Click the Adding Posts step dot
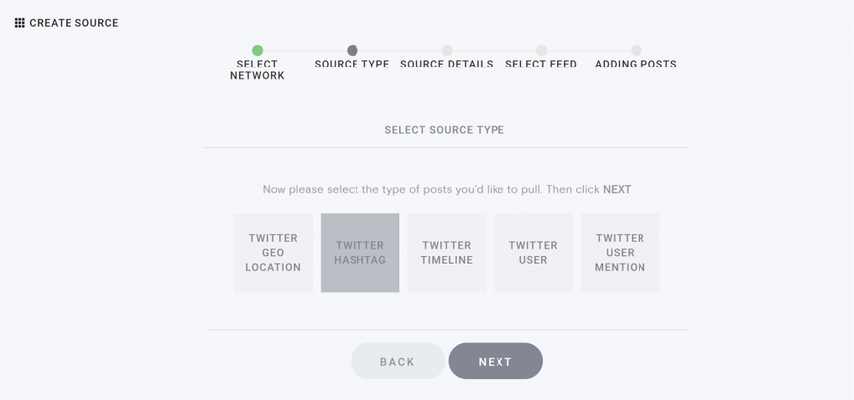This screenshot has width=854, height=400. pyautogui.click(x=637, y=50)
